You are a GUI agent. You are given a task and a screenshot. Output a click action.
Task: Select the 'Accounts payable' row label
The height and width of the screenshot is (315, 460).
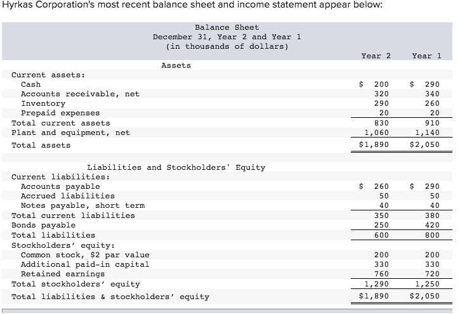tap(60, 187)
